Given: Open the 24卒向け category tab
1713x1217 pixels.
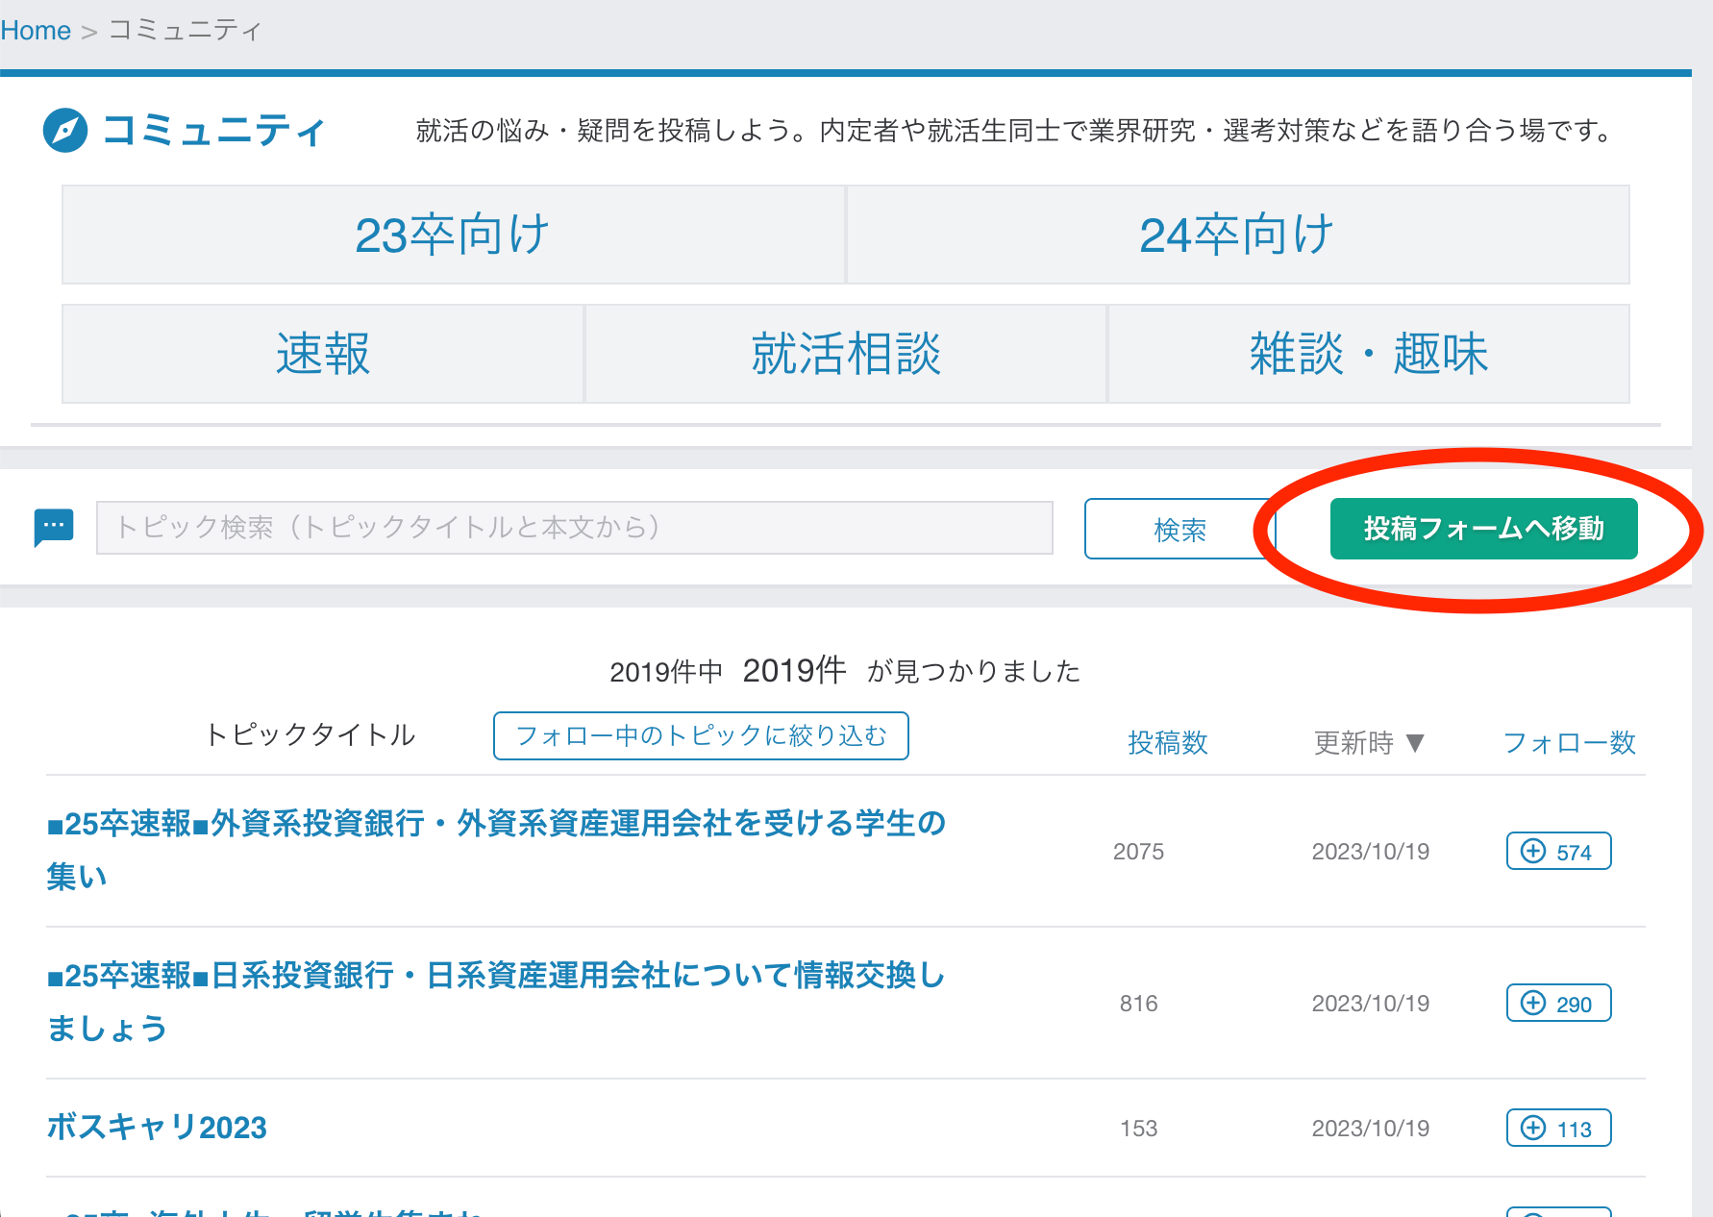Looking at the screenshot, I should [x=1237, y=235].
